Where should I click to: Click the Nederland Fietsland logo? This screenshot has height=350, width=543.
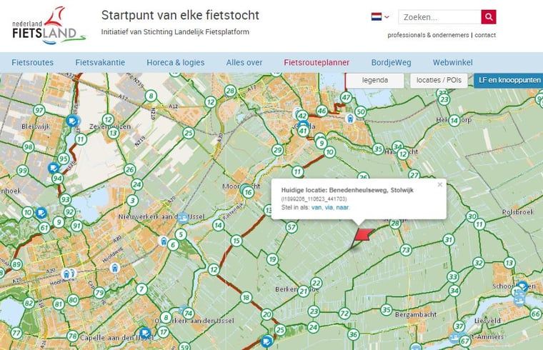coord(48,25)
